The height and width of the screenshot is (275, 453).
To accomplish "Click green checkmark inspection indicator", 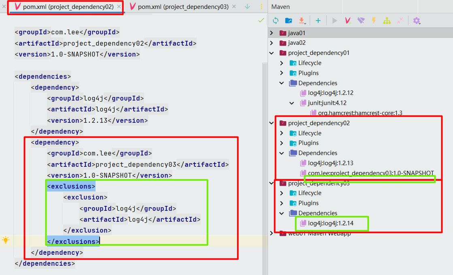I will (x=261, y=20).
